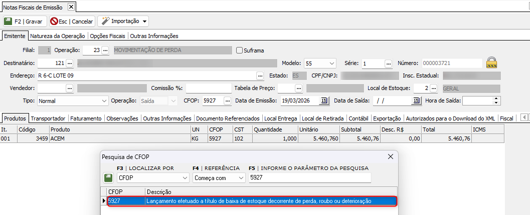Open the Transportador tab
This screenshot has height=215, width=530.
(49, 118)
